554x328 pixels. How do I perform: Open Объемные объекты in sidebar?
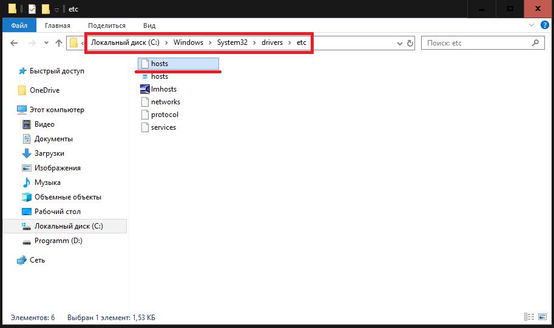pos(67,197)
